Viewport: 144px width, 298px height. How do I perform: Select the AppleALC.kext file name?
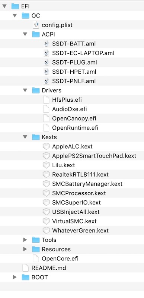point(72,146)
